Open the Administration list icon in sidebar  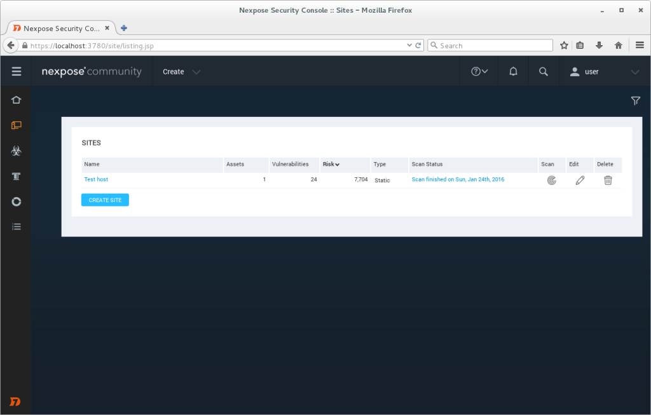click(16, 226)
